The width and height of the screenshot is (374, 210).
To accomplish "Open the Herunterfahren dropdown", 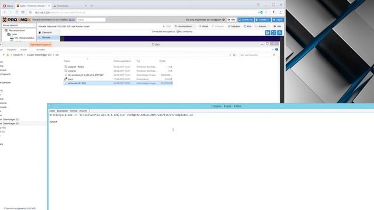I will (x=185, y=26).
